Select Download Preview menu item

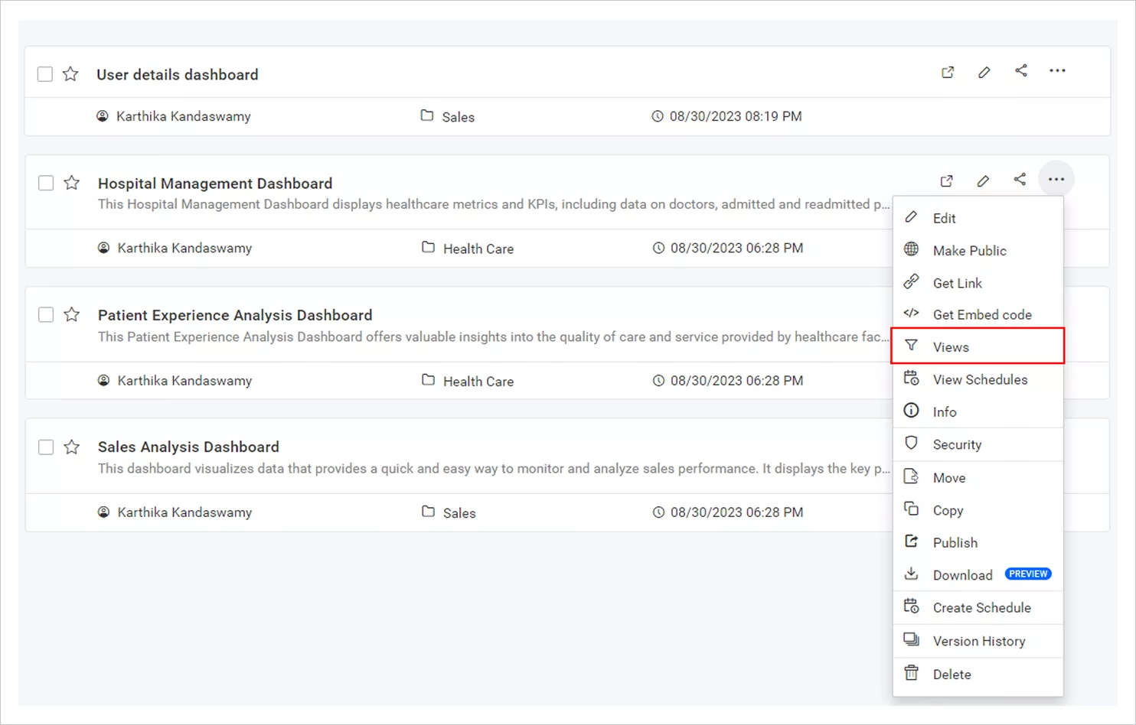pyautogui.click(x=978, y=575)
